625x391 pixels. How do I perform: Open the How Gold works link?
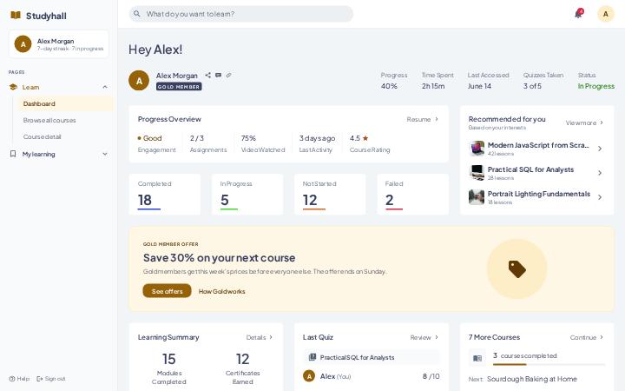point(221,291)
